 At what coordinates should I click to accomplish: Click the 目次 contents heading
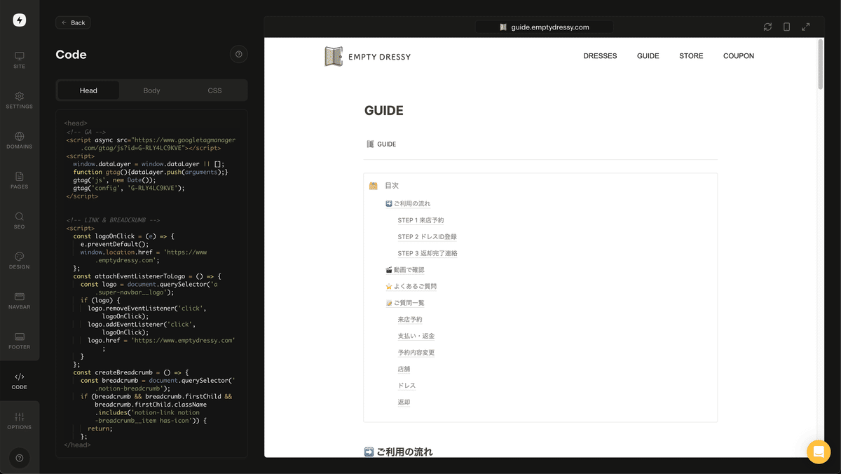pos(392,186)
